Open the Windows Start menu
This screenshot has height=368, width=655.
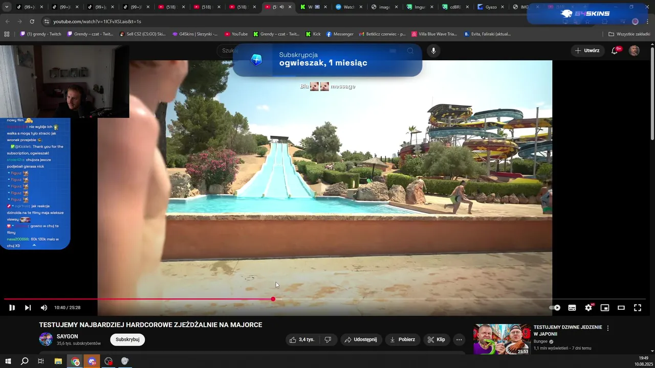pyautogui.click(x=8, y=361)
